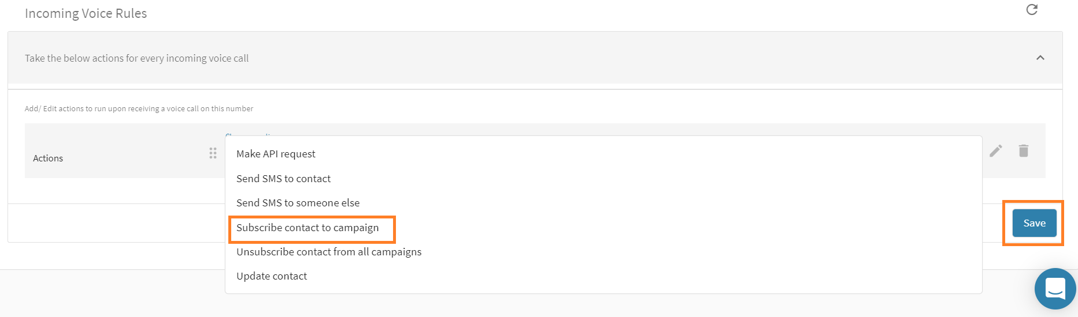
Task: Delete the action using the trash icon
Action: (x=1024, y=151)
